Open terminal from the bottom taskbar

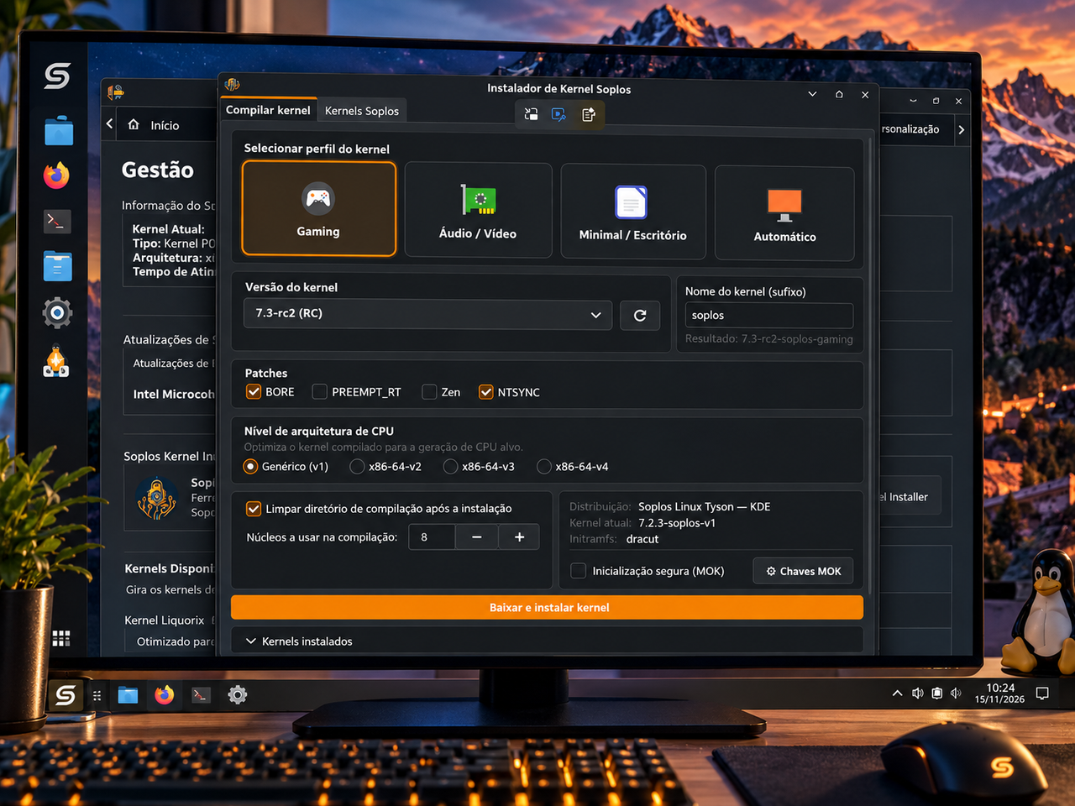click(201, 695)
